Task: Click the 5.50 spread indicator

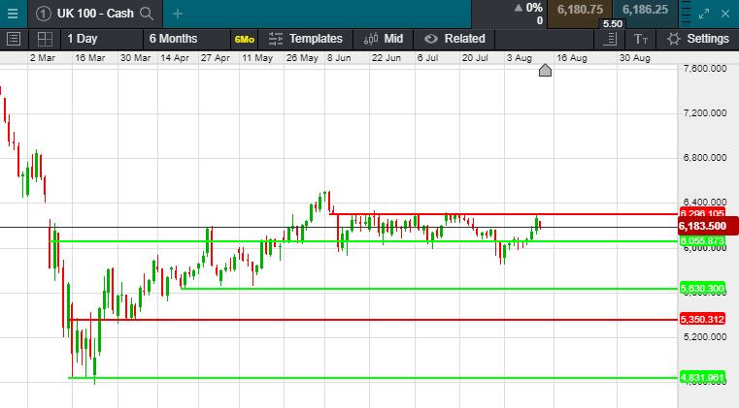Action: tap(613, 24)
